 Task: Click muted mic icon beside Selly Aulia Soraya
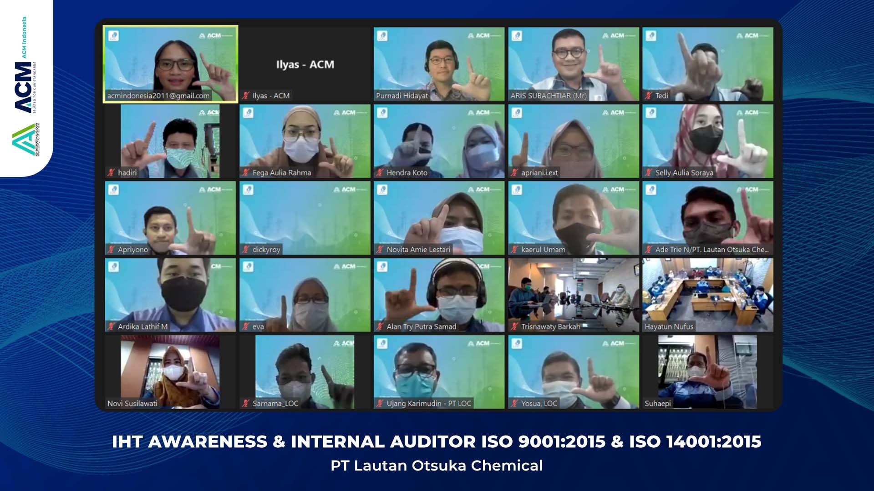[x=649, y=172]
